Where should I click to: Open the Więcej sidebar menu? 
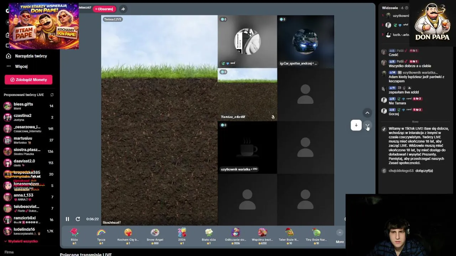tap(21, 66)
